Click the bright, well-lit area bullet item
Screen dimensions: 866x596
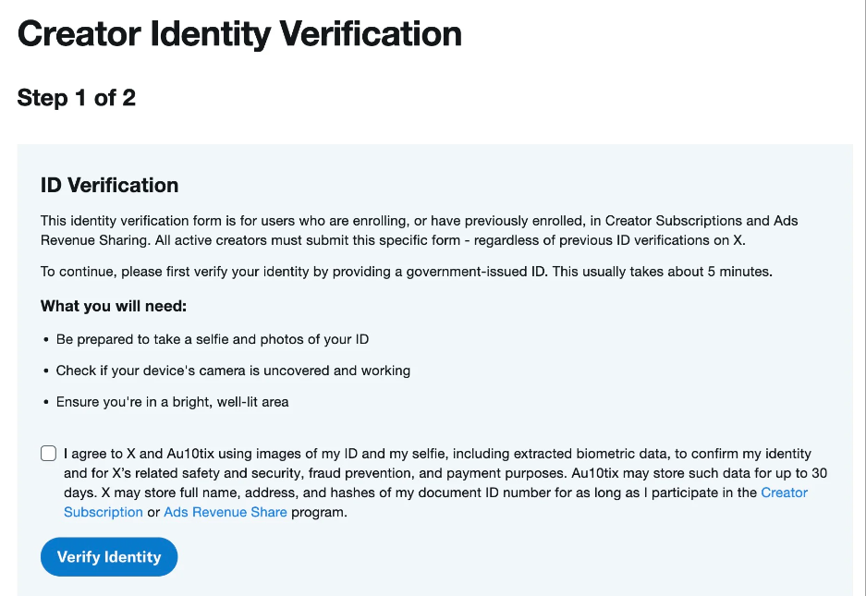(172, 402)
